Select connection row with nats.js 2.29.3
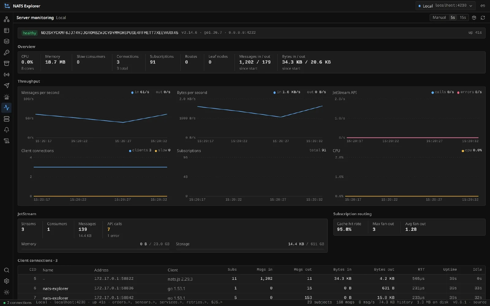Viewport: 490px width, 306px height. coord(251,279)
